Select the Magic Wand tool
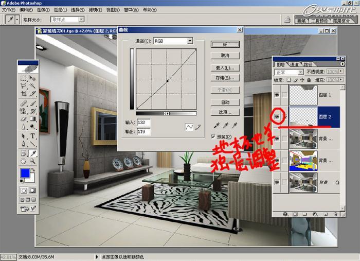 (x=32, y=86)
